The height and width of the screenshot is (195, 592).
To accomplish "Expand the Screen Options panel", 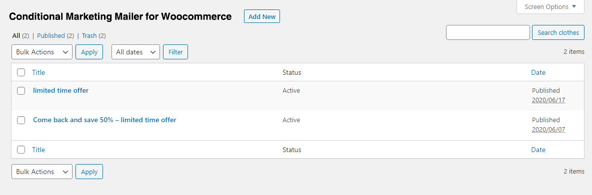I will (x=550, y=7).
